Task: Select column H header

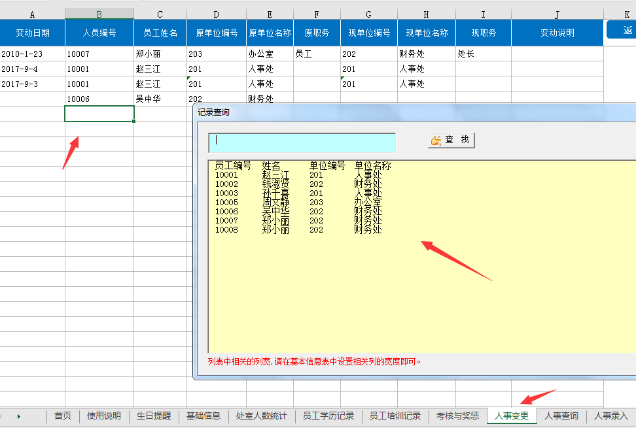Action: (427, 14)
